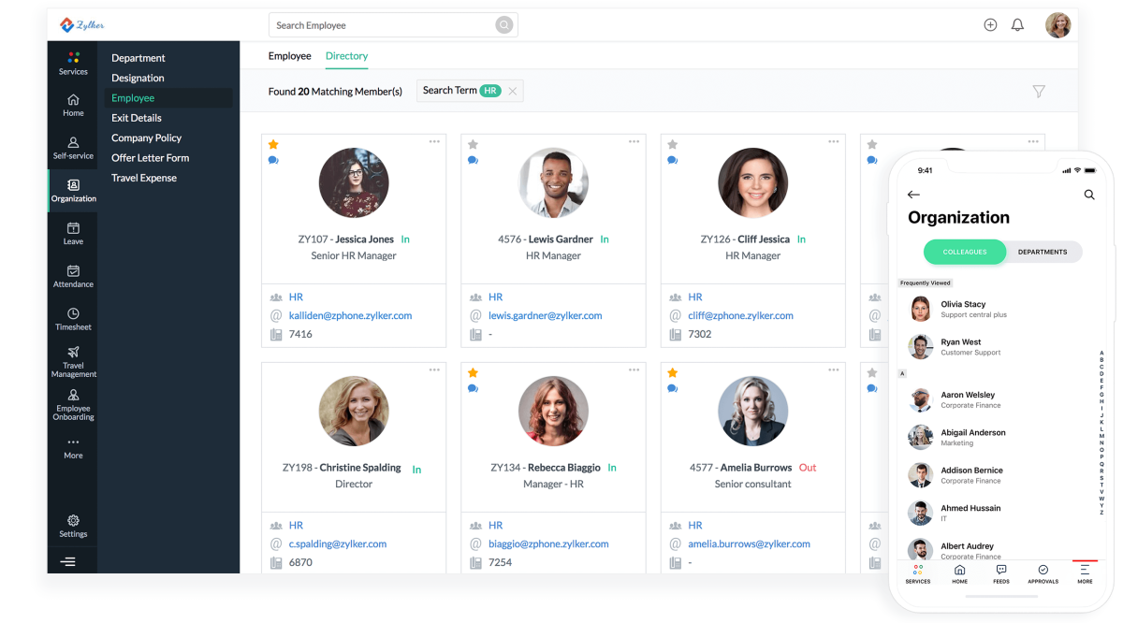Viewport: 1123px width, 623px height.
Task: Select the Timesheet sidebar icon
Action: 72,319
